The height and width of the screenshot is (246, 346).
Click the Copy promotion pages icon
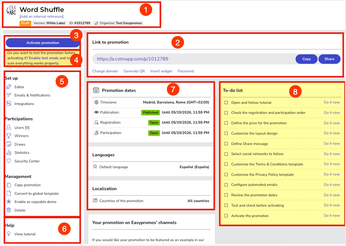coord(9,185)
